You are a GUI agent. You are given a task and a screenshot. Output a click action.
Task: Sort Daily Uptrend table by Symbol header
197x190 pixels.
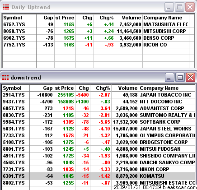point(19,18)
